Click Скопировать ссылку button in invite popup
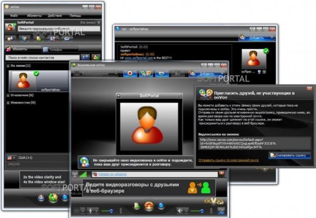Screen dimensions: 316x218 coord(289,155)
